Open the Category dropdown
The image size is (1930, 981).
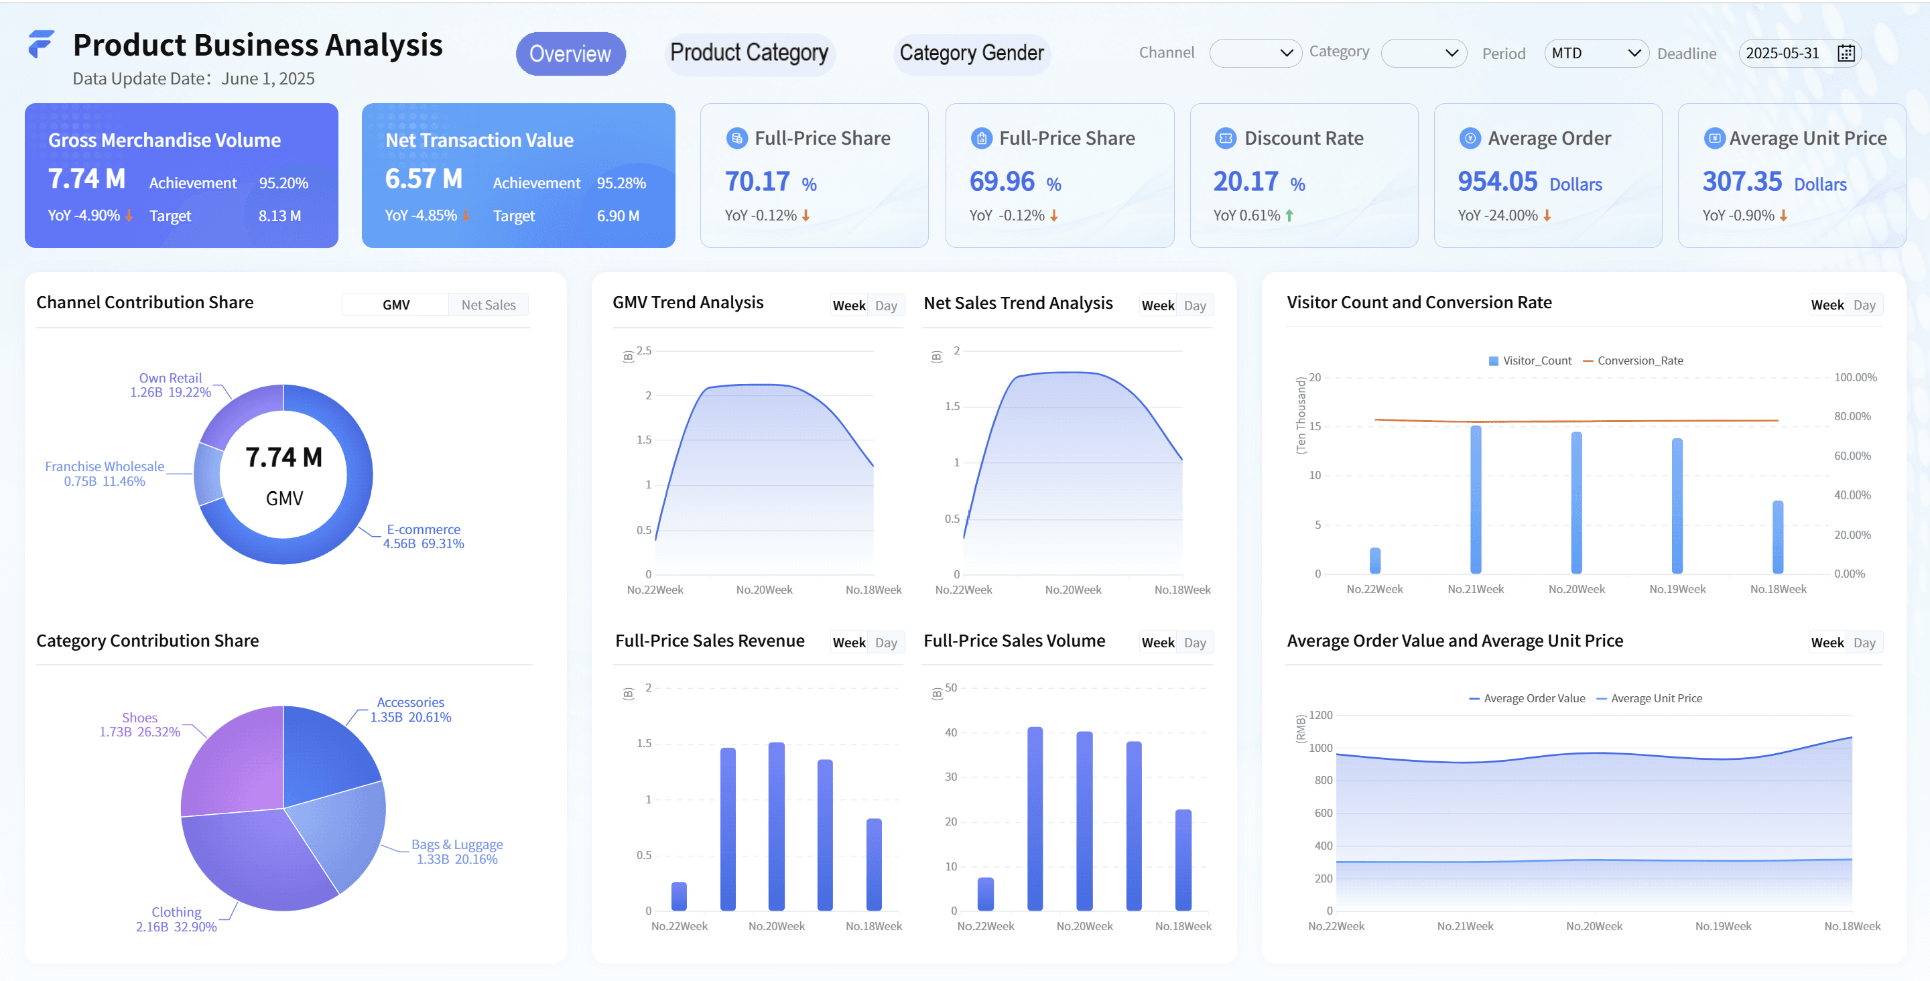coord(1423,53)
